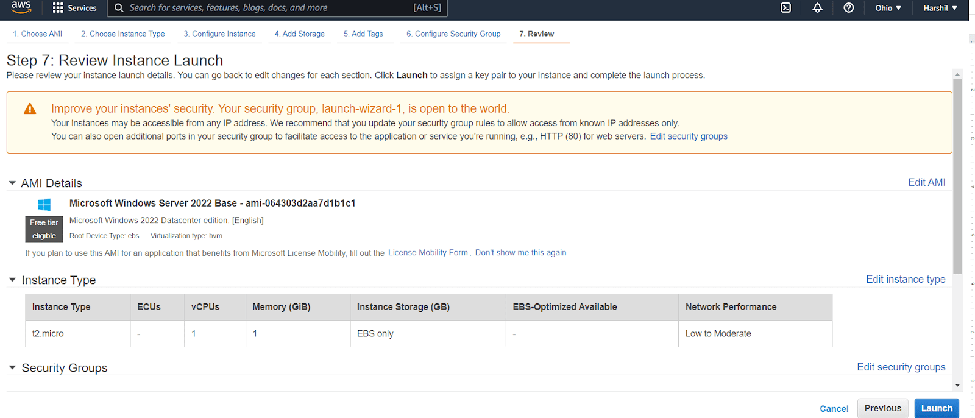Click the Previous button
Viewport: 975px width, 418px height.
(882, 408)
